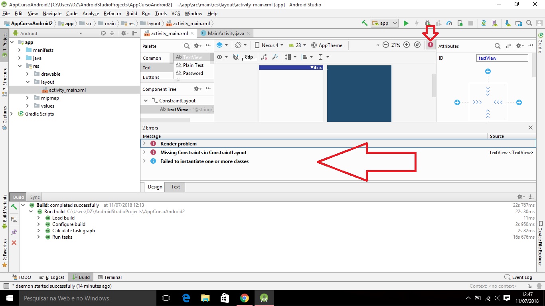Image resolution: width=545 pixels, height=306 pixels.
Task: Search attributes with the magnifier icon
Action: click(x=498, y=46)
